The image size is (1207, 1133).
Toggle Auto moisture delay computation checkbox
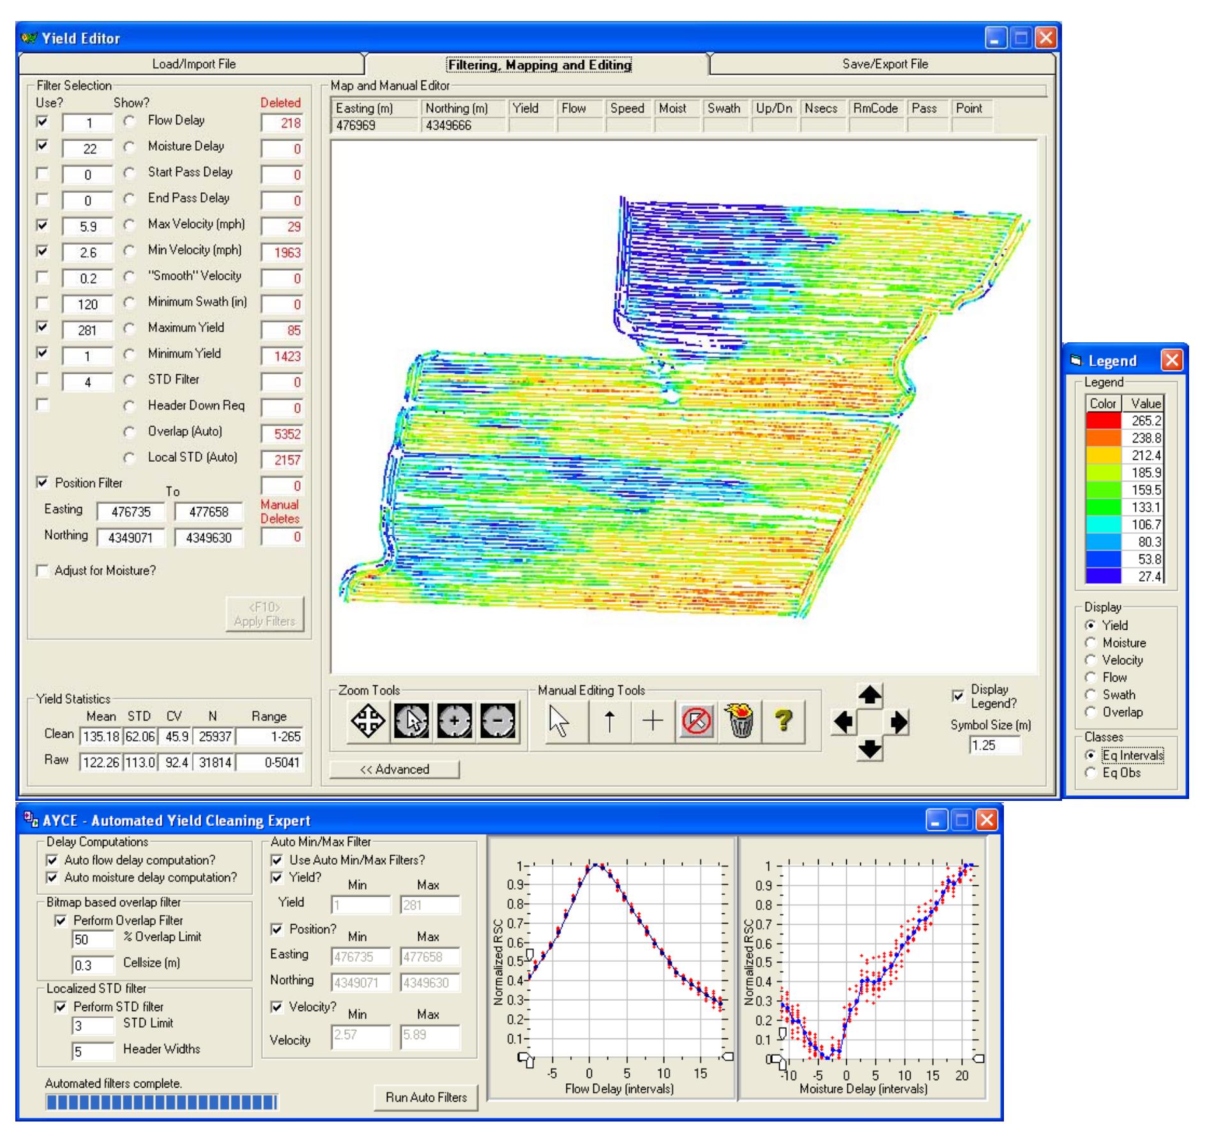(x=52, y=878)
